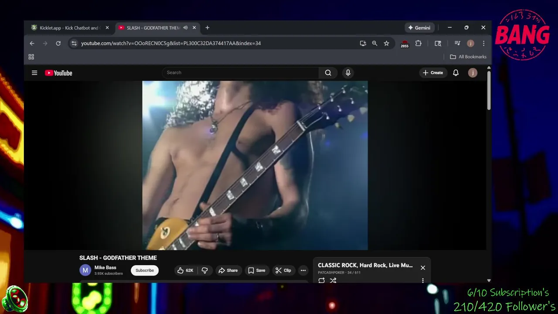The width and height of the screenshot is (558, 314).
Task: Mute the SLASH tab via speaker icon
Action: [x=185, y=27]
